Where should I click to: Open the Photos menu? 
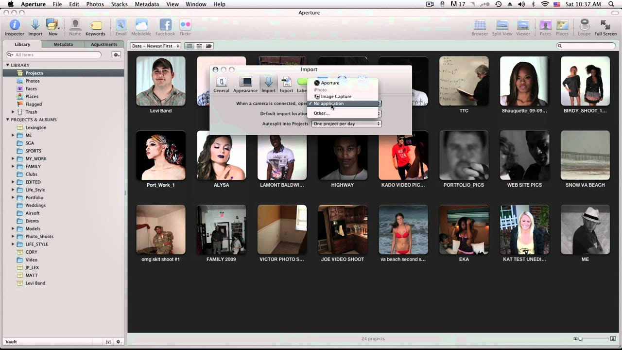[x=95, y=4]
